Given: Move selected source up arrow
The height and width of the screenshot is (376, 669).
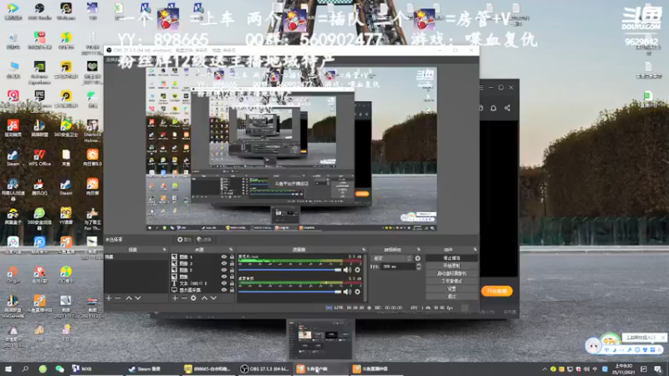Looking at the screenshot, I should pyautogui.click(x=204, y=298).
